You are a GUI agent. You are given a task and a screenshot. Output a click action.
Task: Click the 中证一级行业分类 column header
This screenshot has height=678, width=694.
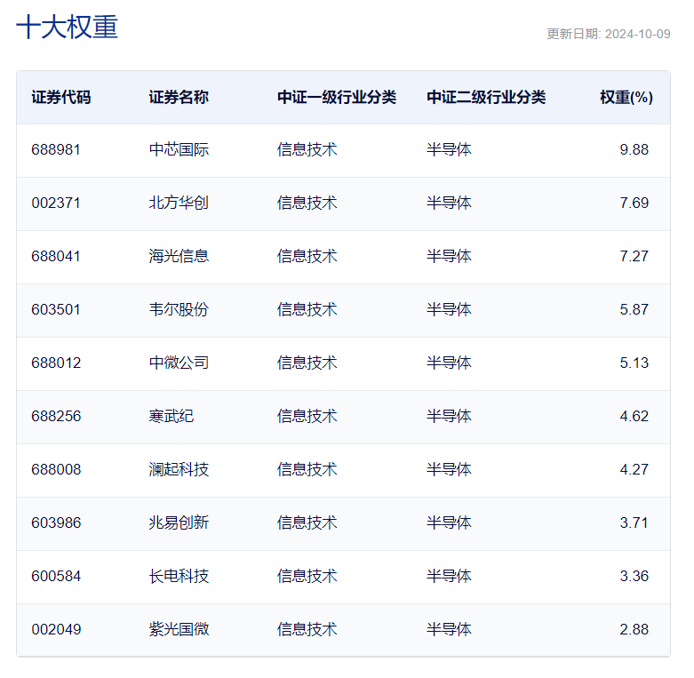tap(337, 98)
